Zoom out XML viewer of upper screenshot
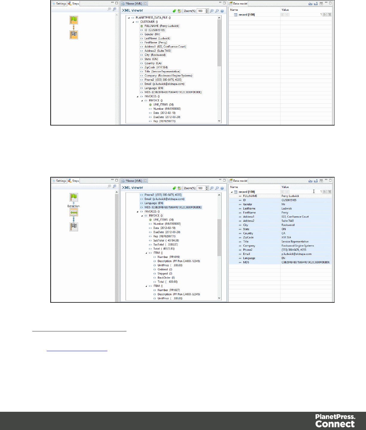The image size is (366, 430). tap(217, 11)
